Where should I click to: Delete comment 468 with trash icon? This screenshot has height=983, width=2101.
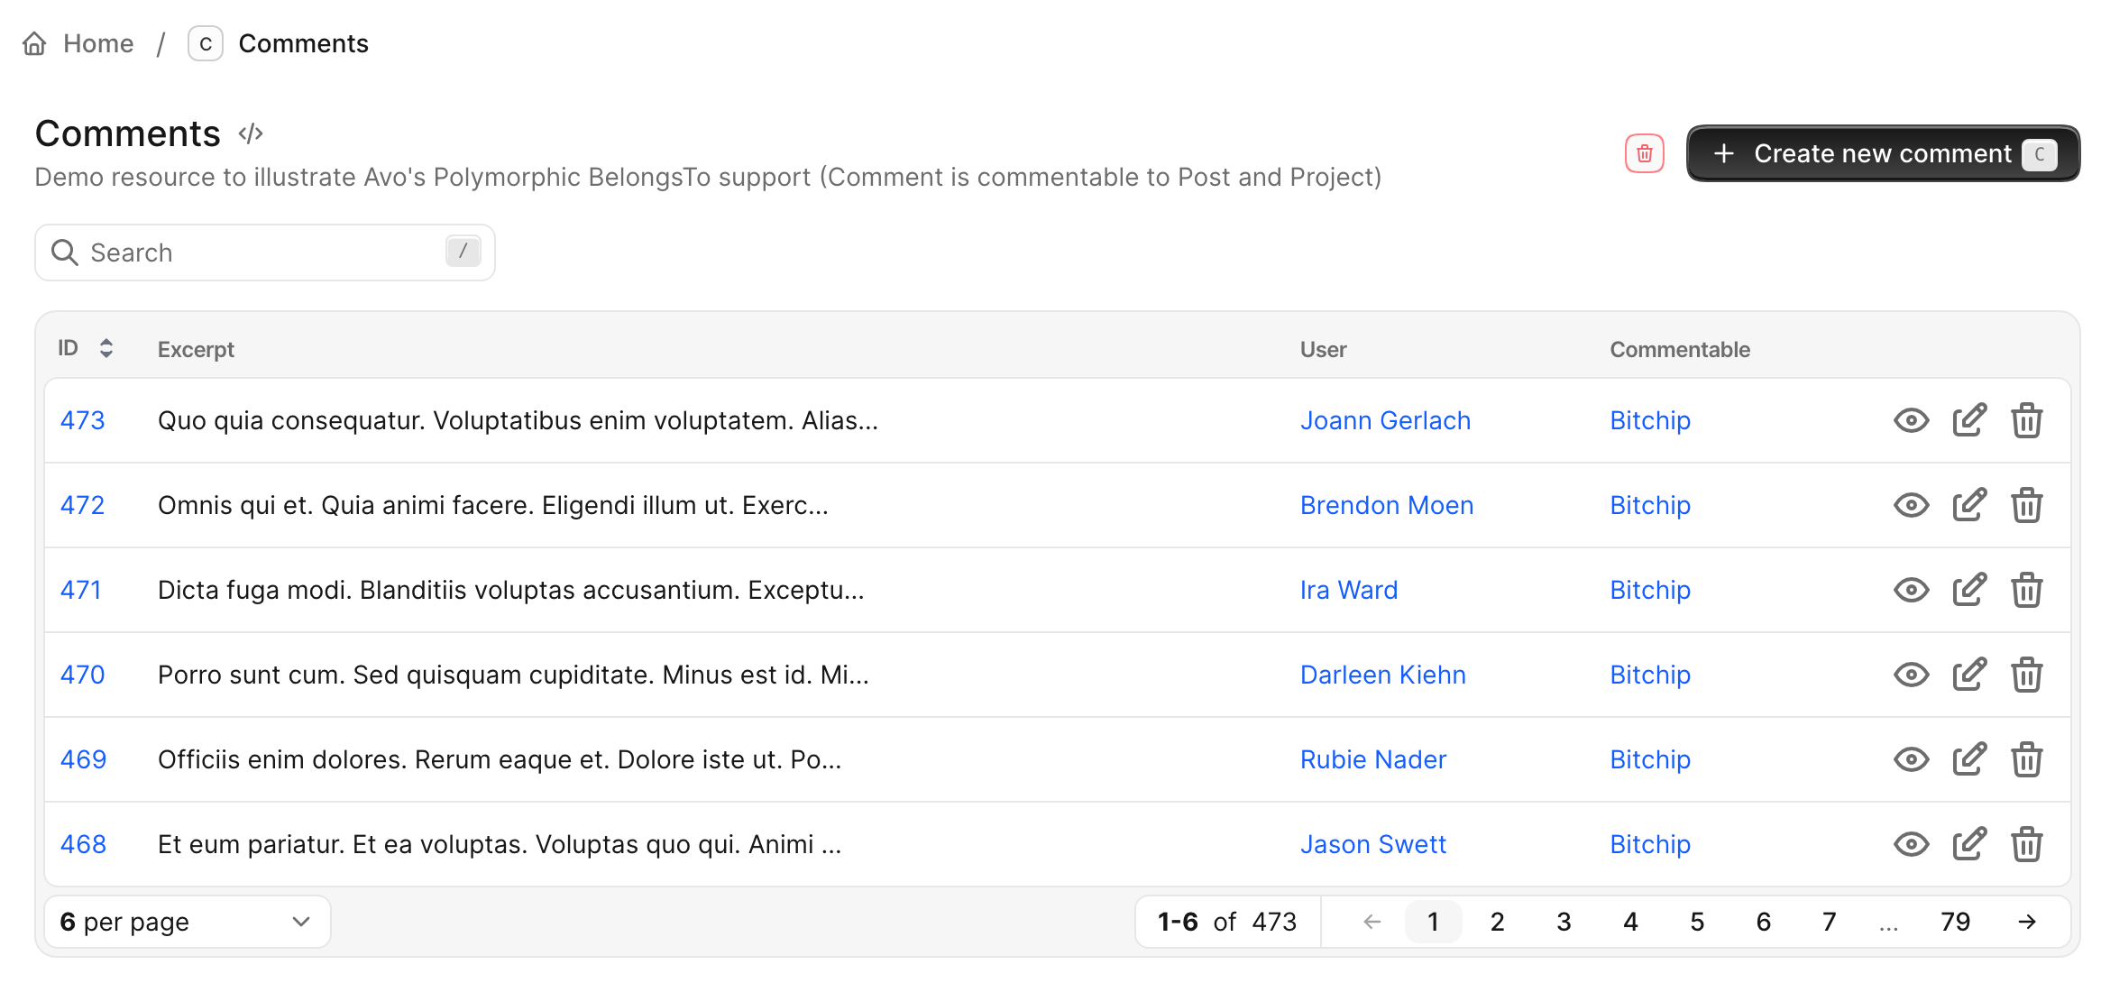(x=2026, y=844)
